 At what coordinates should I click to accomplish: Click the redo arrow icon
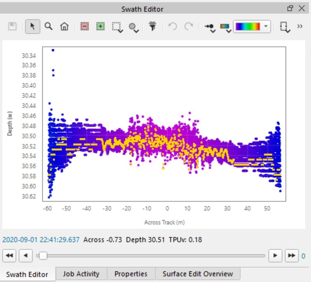(x=189, y=27)
